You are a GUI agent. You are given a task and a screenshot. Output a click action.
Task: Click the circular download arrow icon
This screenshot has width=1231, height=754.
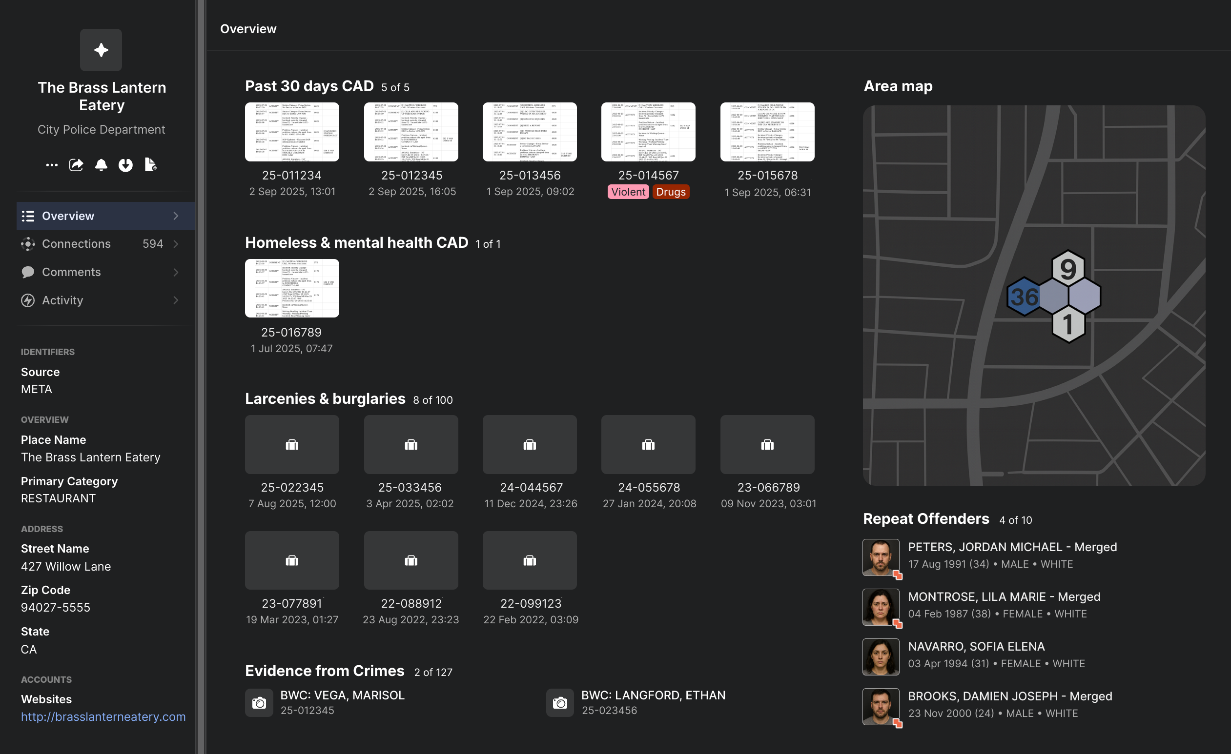(125, 165)
